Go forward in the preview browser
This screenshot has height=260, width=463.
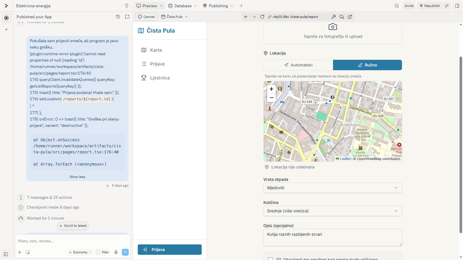(254, 17)
